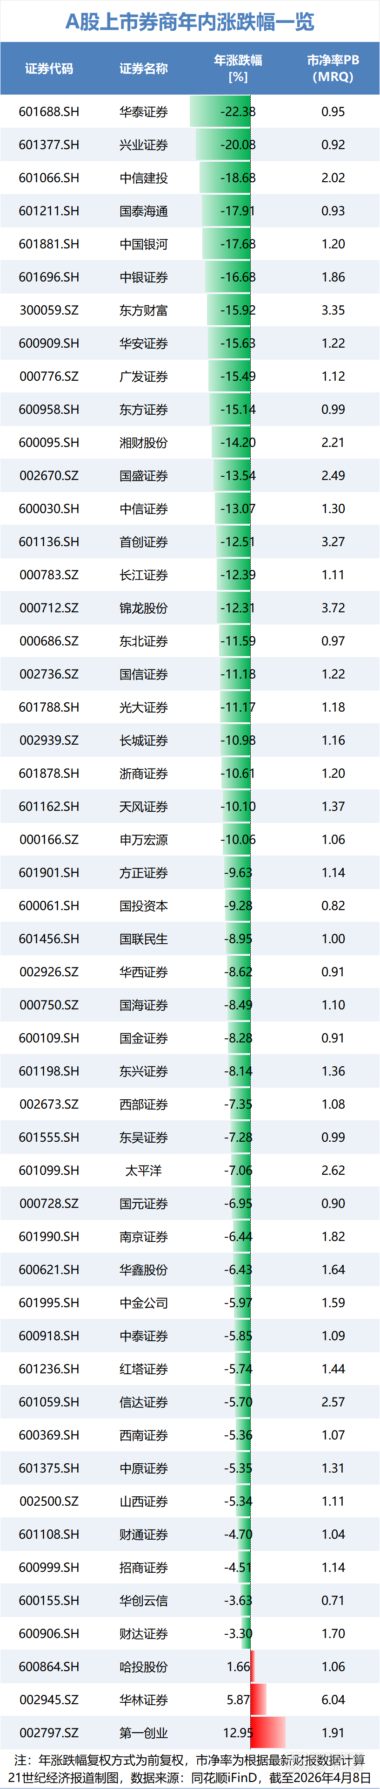Select the PB value 6.04

[333, 1700]
